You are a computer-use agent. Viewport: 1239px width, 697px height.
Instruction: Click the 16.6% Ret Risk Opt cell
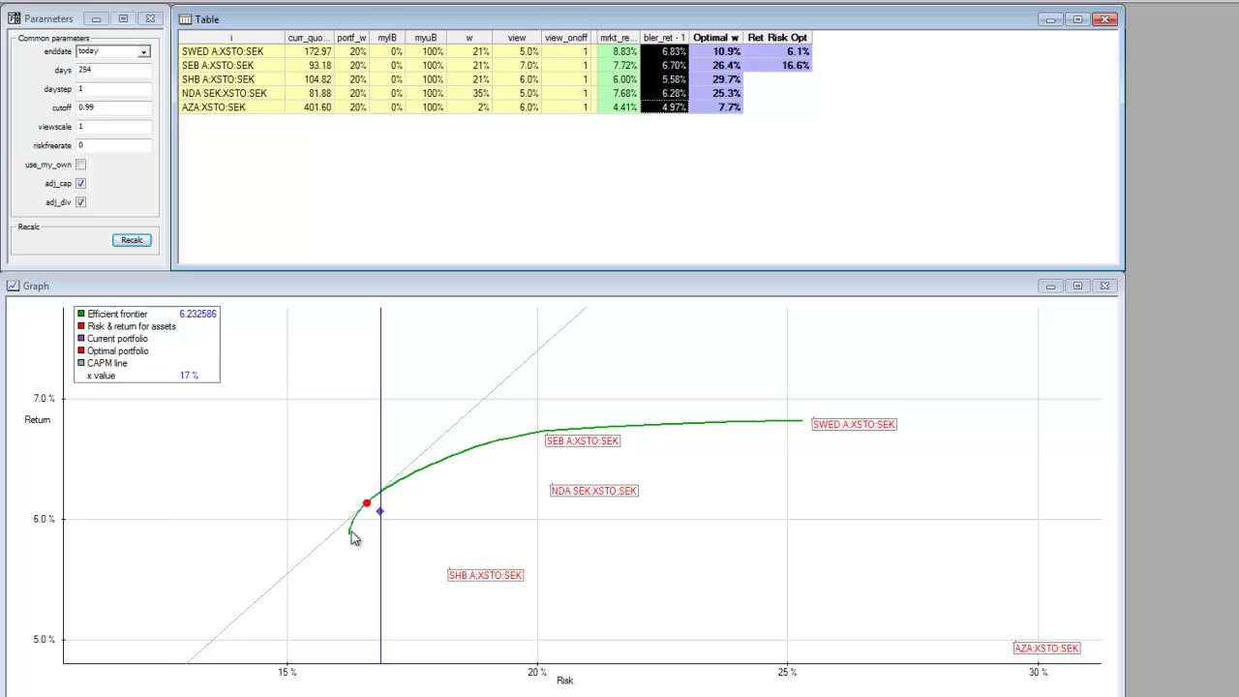pyautogui.click(x=777, y=65)
